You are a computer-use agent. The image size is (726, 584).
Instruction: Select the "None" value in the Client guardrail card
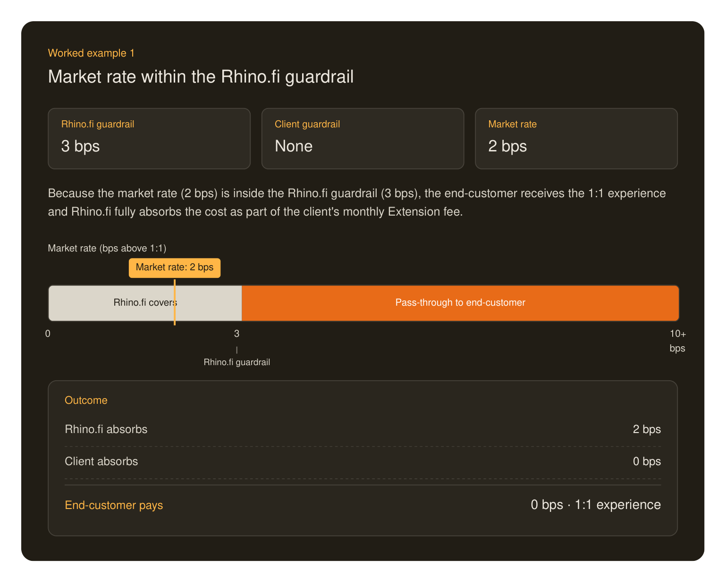tap(294, 146)
